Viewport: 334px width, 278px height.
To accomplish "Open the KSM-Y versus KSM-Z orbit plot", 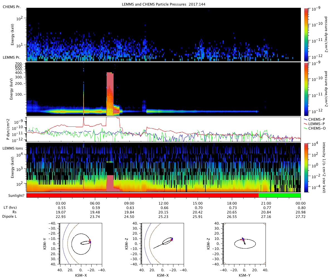I will coord(245,244).
